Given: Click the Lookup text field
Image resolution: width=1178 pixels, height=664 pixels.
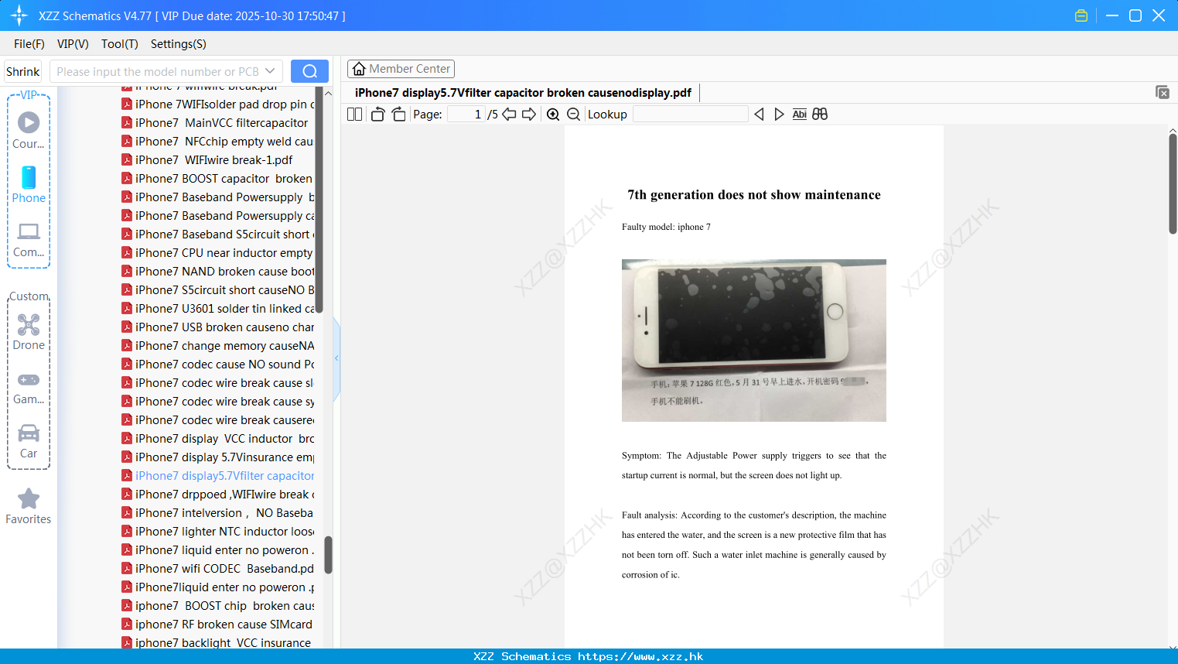Looking at the screenshot, I should click(x=690, y=114).
